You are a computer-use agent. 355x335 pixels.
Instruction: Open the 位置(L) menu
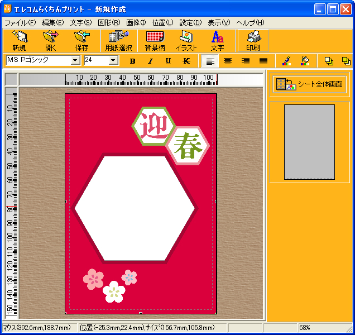[162, 23]
